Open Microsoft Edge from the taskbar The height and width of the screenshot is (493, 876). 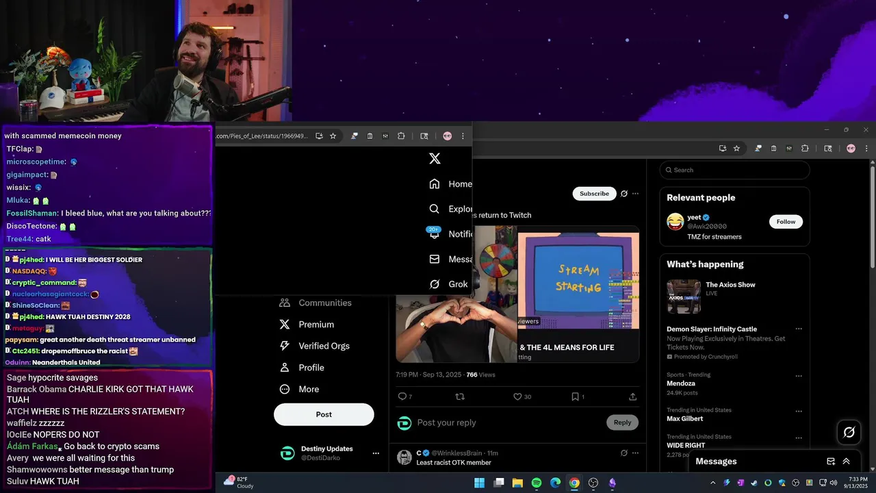pos(556,483)
